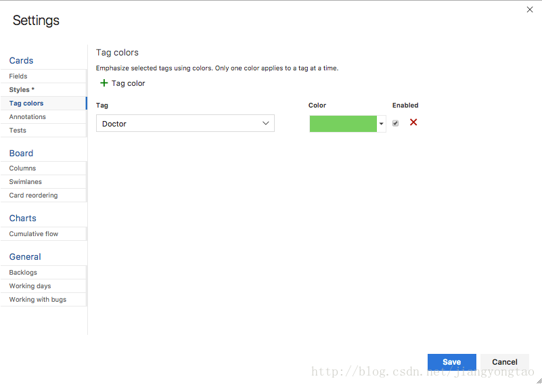Click the Cards section heading

click(x=21, y=60)
